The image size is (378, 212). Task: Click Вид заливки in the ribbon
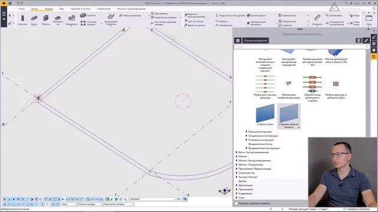click(159, 14)
